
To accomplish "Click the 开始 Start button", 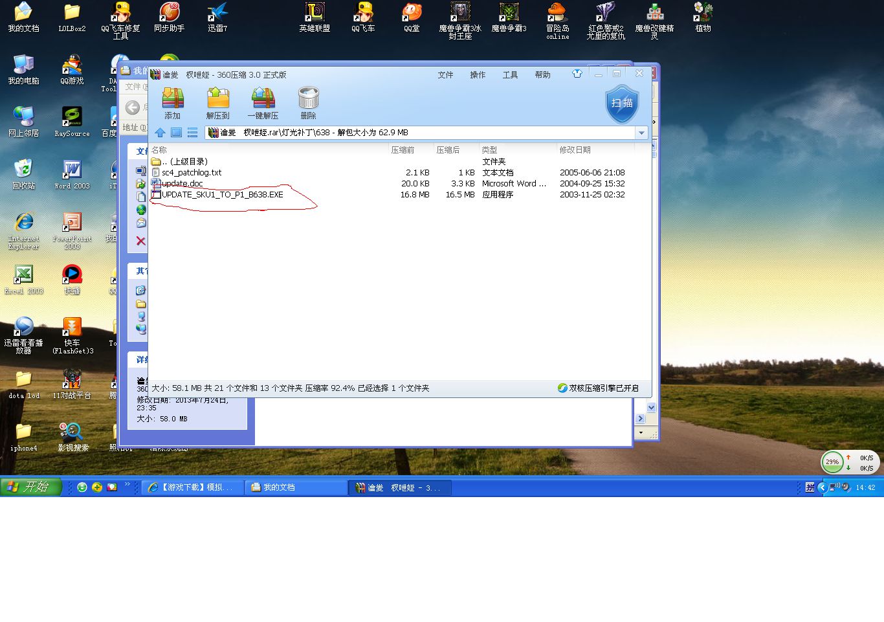I will click(x=30, y=487).
